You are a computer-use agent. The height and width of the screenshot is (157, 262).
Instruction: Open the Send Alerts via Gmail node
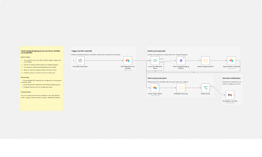coord(230,95)
